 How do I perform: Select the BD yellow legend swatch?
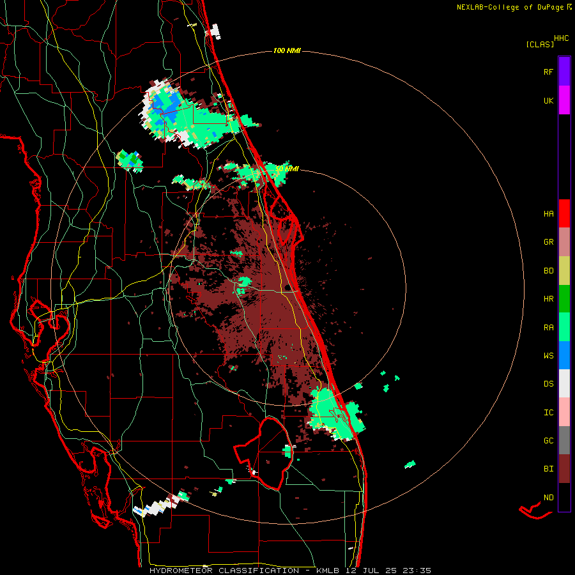click(x=564, y=271)
